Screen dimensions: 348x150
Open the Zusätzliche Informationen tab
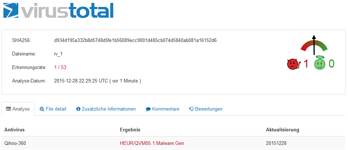tap(106, 109)
